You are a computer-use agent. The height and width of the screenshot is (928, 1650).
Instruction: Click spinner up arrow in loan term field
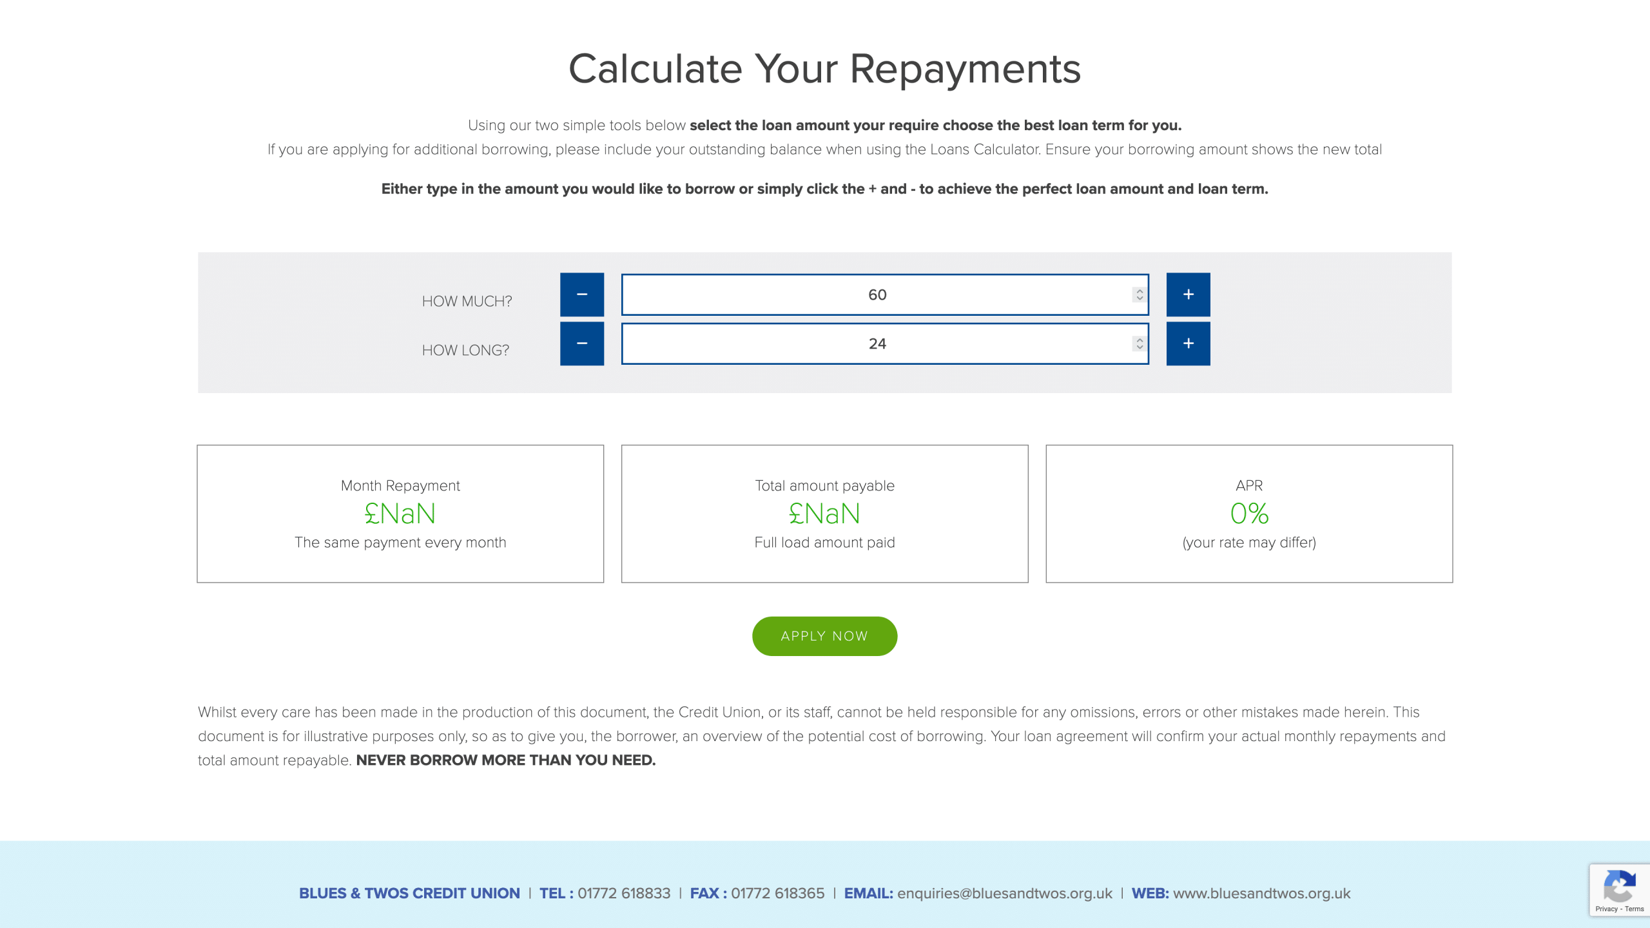tap(1140, 340)
